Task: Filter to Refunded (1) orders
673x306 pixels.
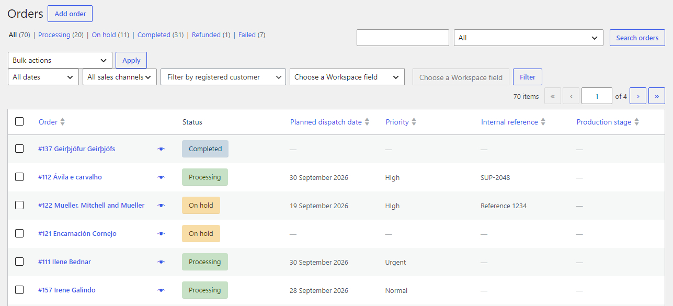Action: pos(211,35)
